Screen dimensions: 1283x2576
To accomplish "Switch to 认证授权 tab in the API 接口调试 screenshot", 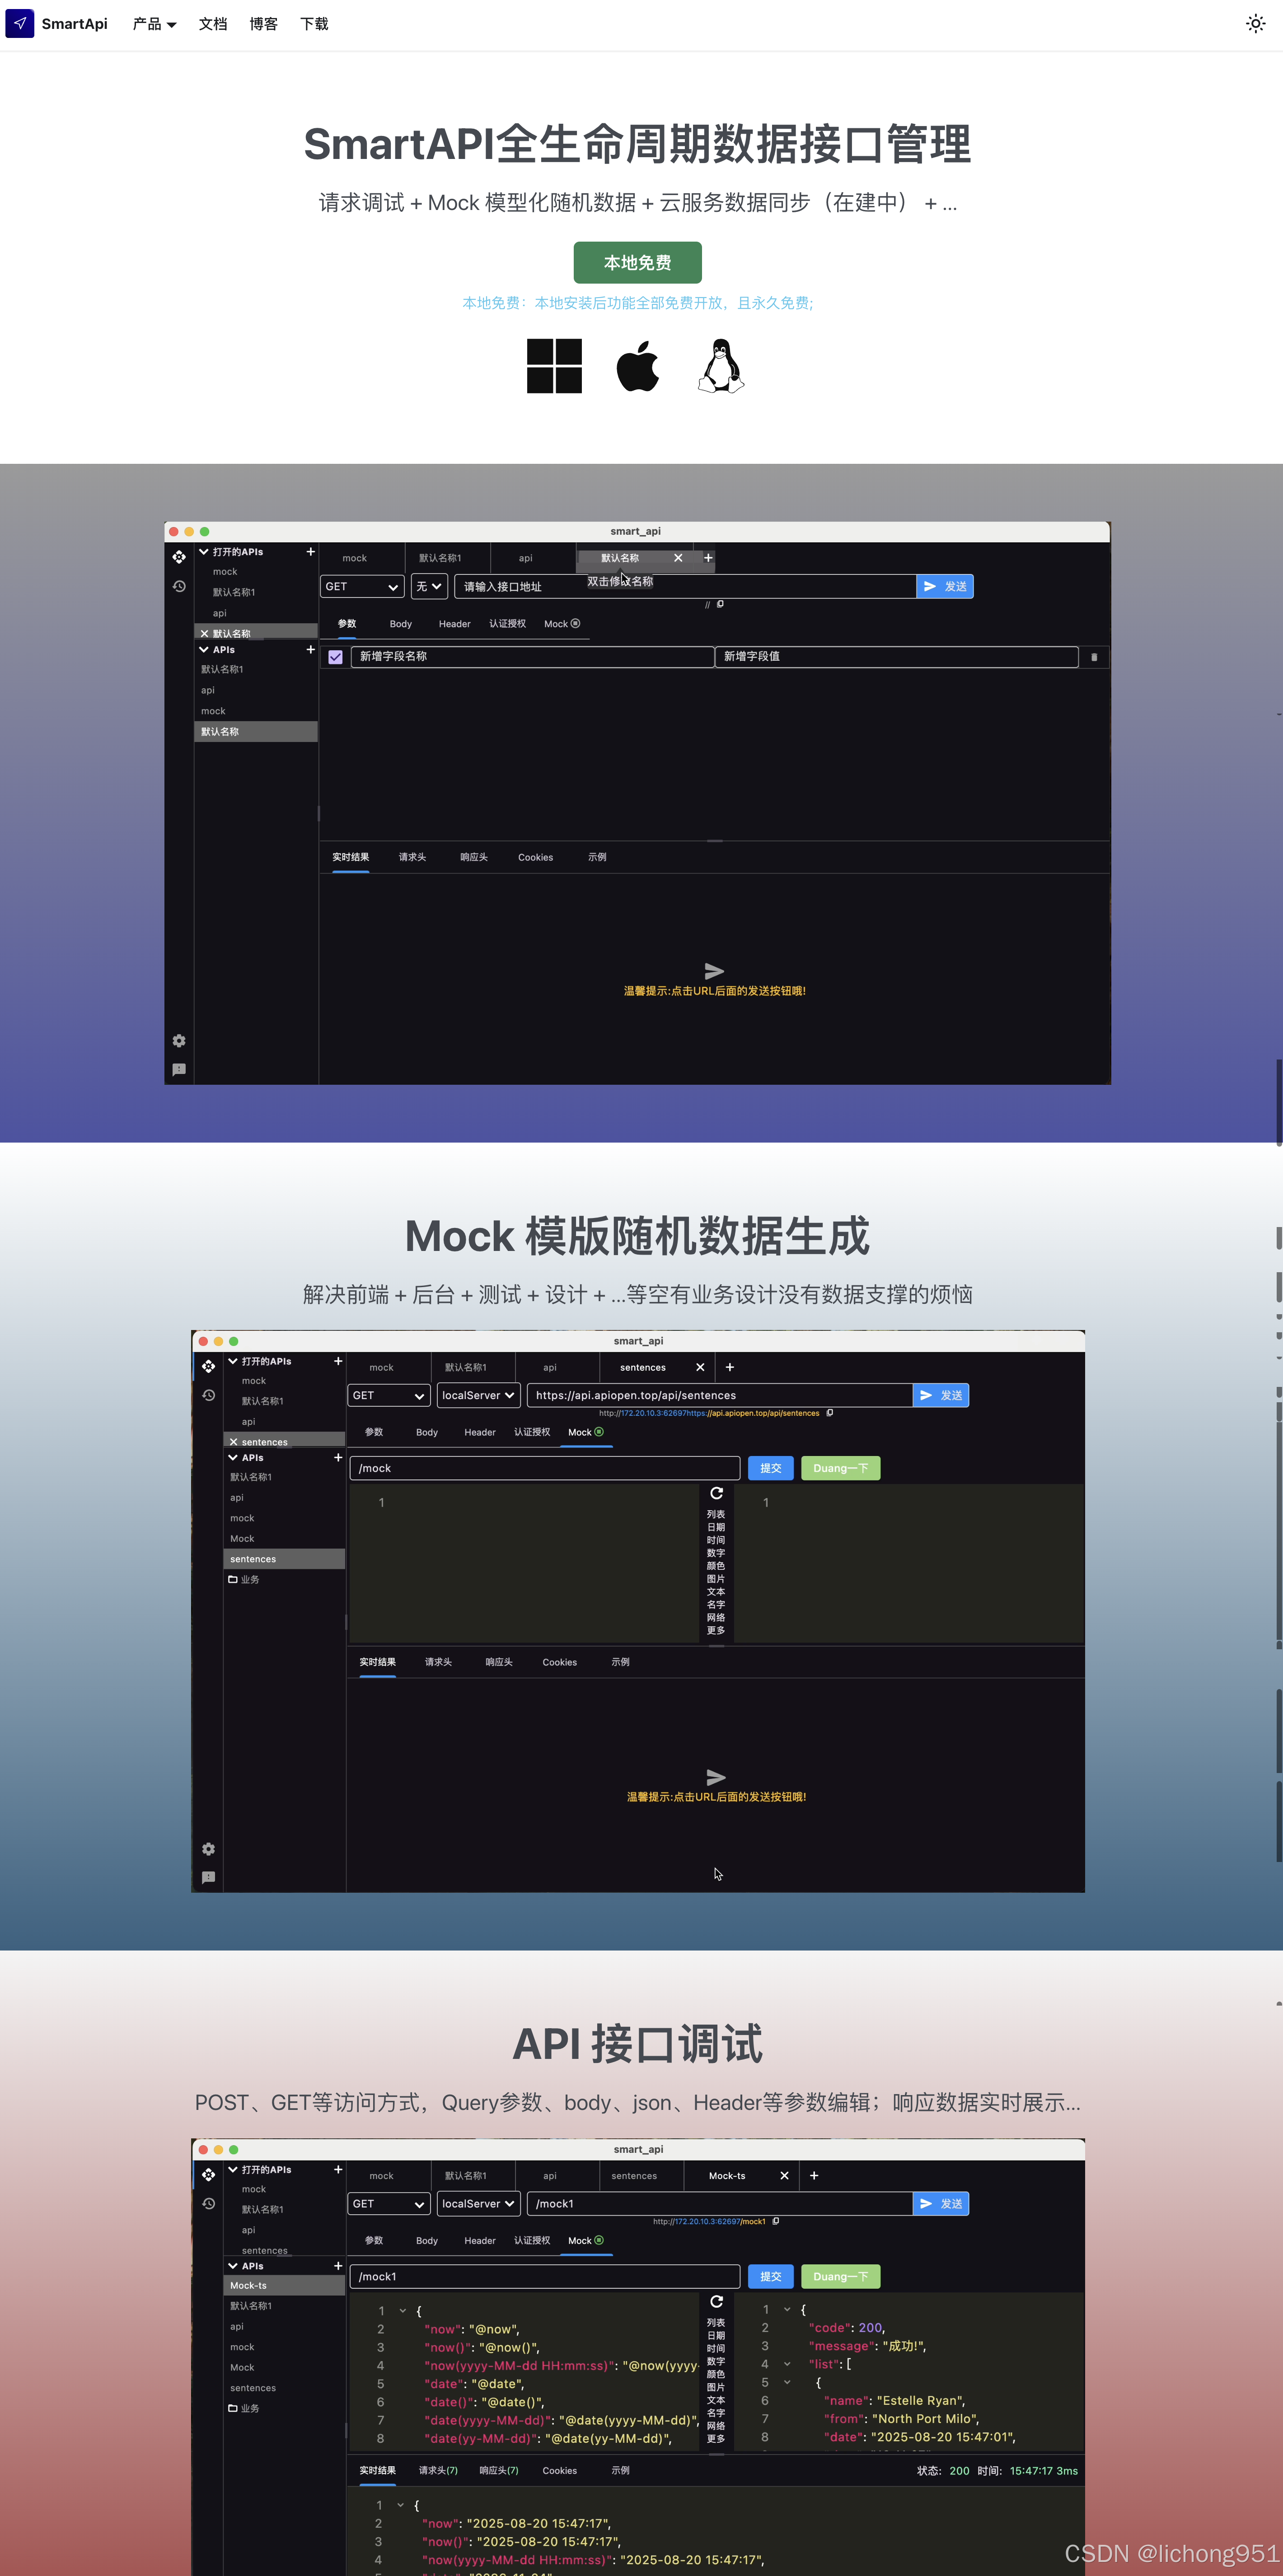I will coord(532,2240).
